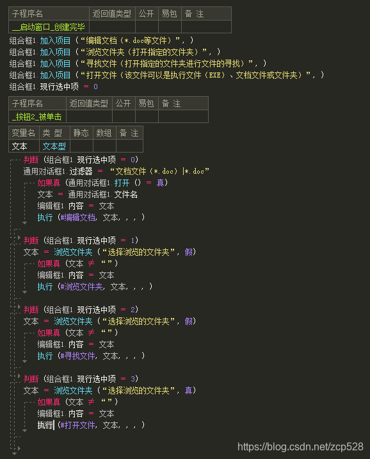Image resolution: width=370 pixels, height=459 pixels.
Task: Click 执行 (#浏览文件夹 line
Action: click(x=95, y=287)
